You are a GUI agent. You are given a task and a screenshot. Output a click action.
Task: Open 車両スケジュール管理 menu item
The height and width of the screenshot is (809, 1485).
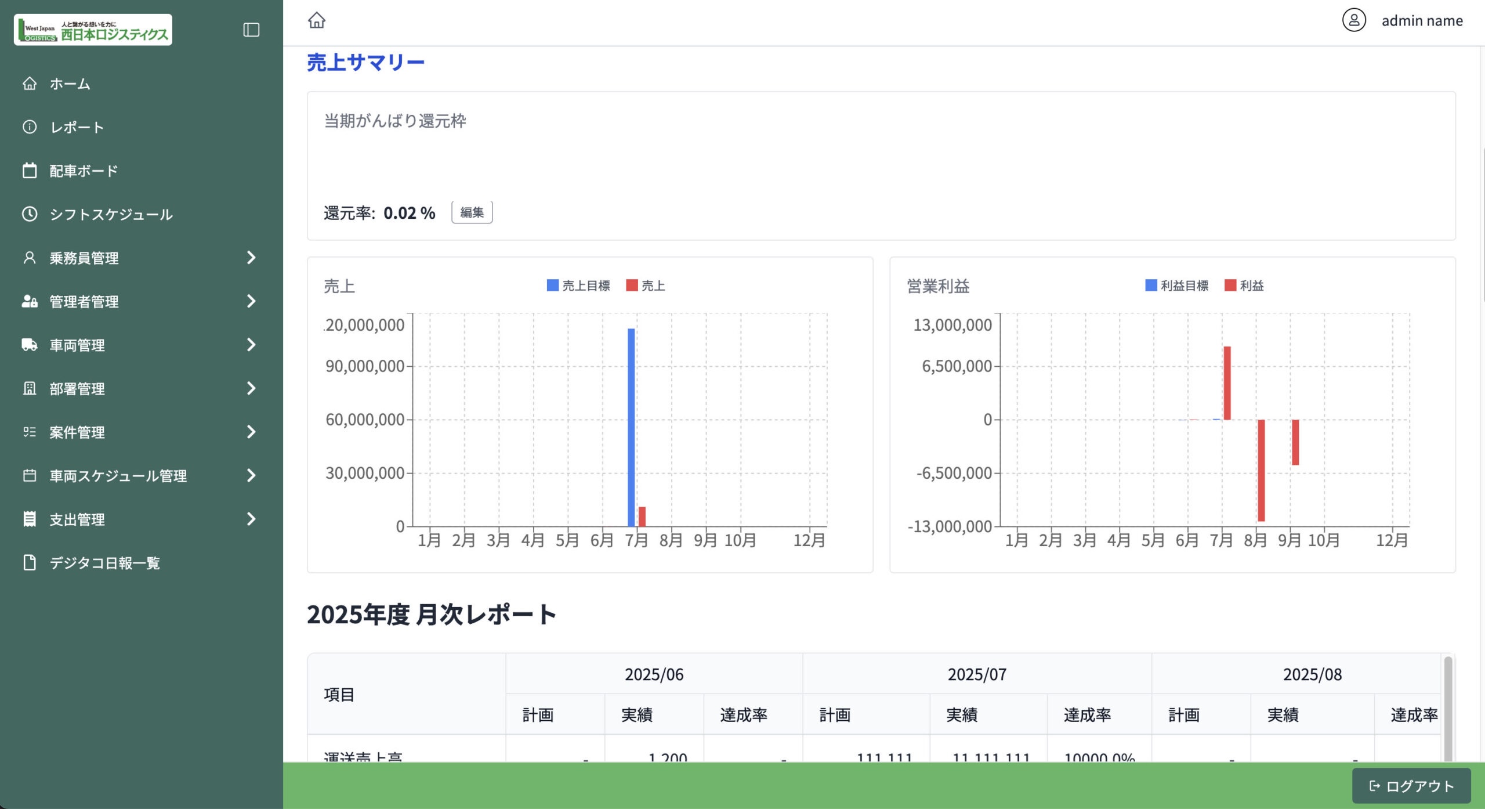click(118, 476)
